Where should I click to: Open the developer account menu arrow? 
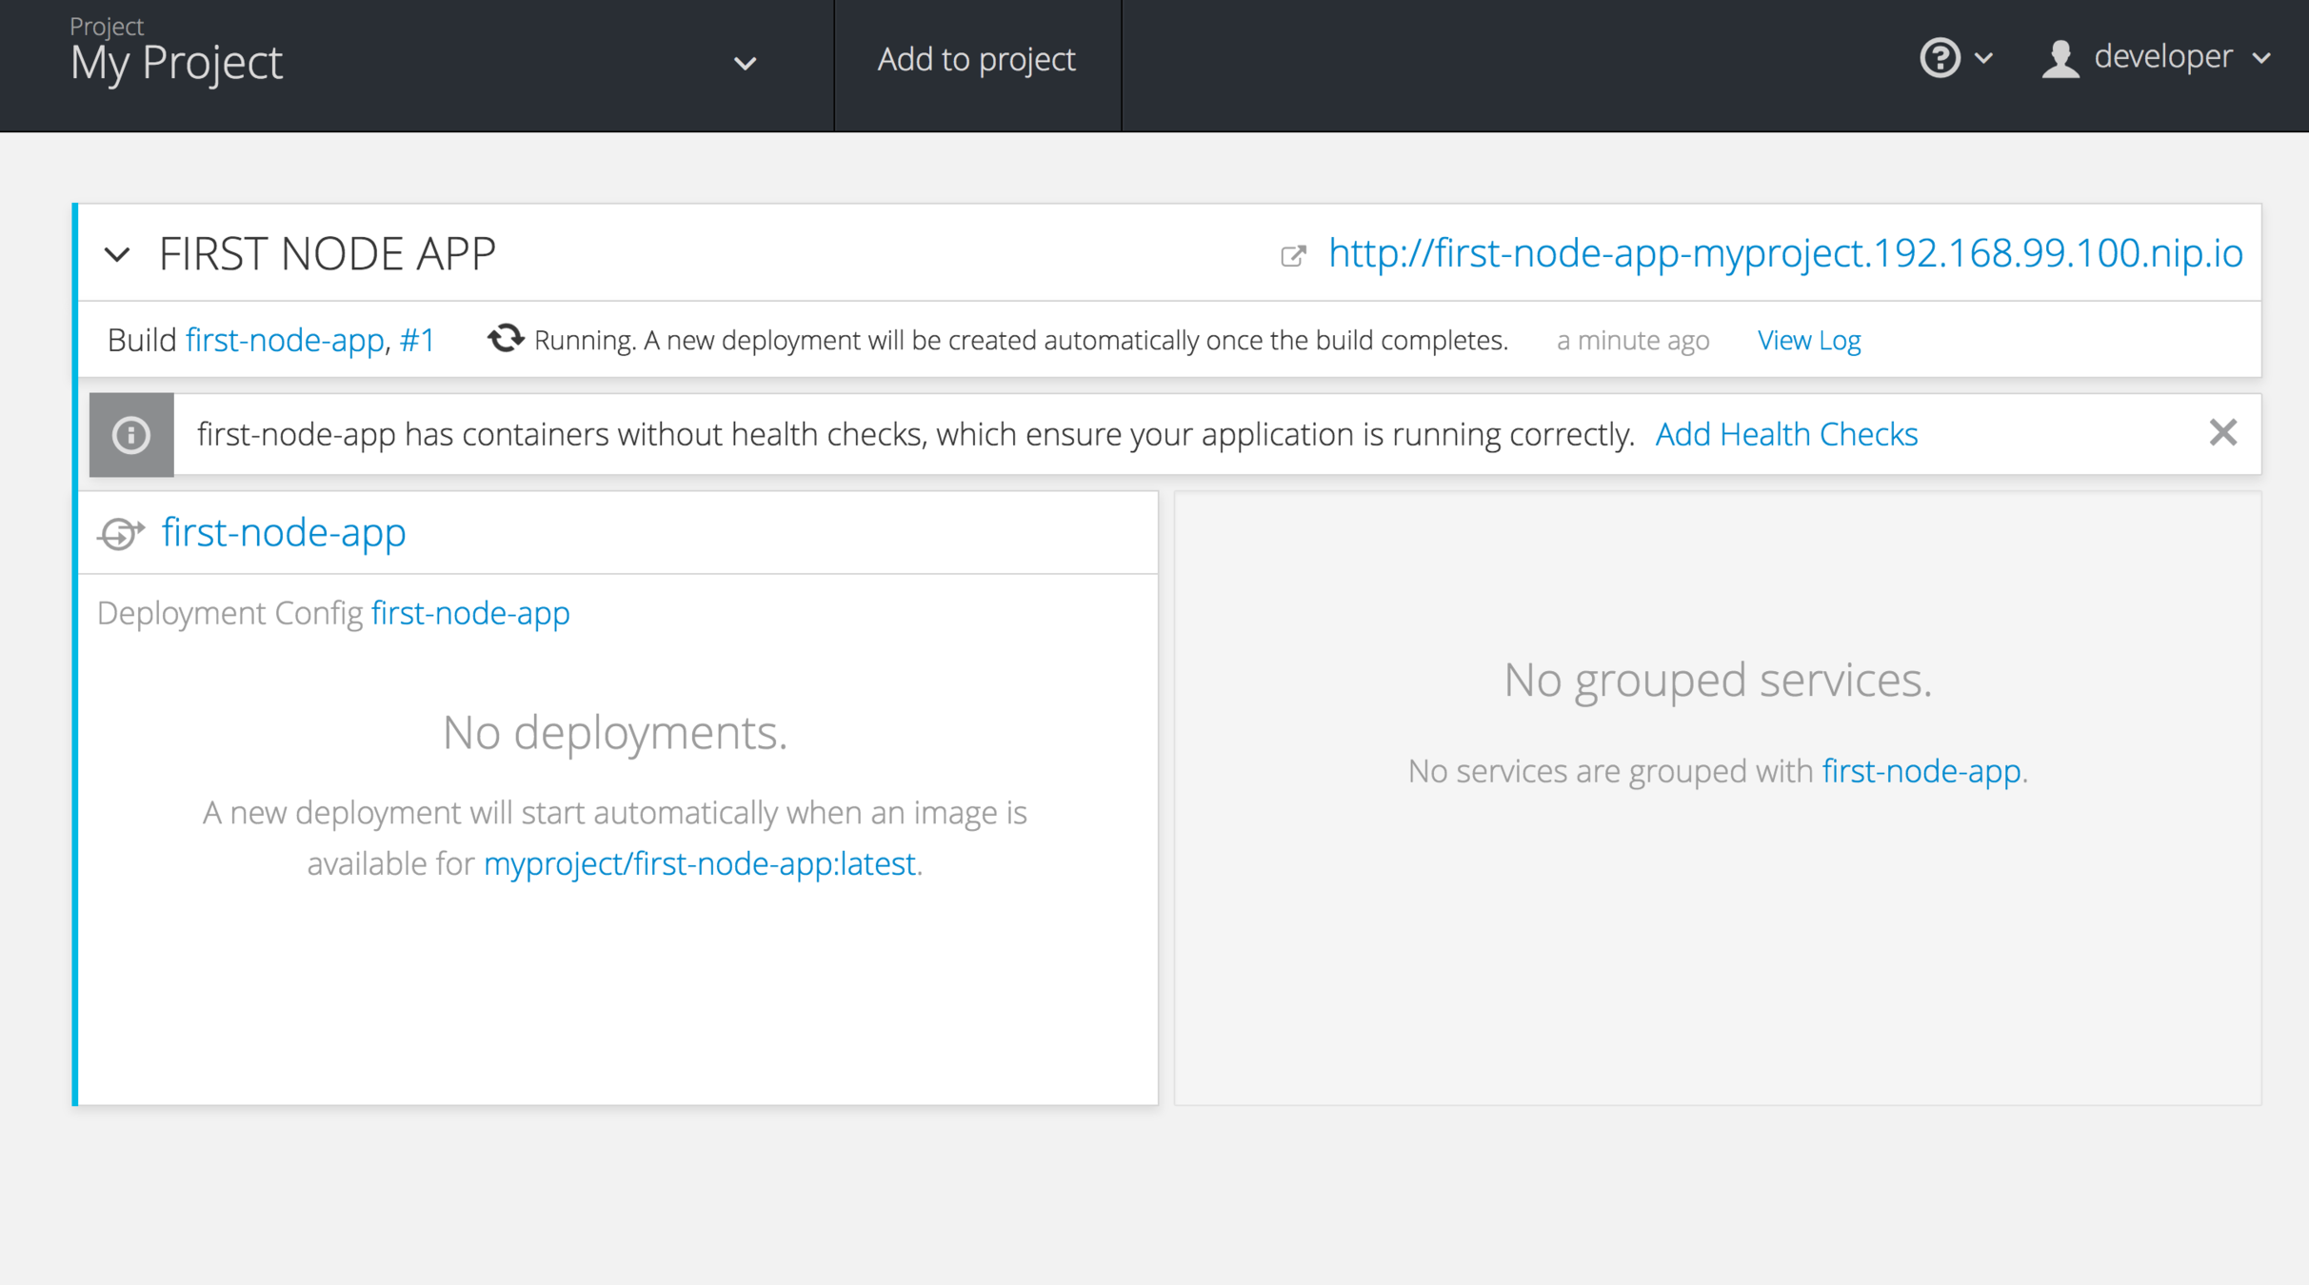pyautogui.click(x=2262, y=58)
